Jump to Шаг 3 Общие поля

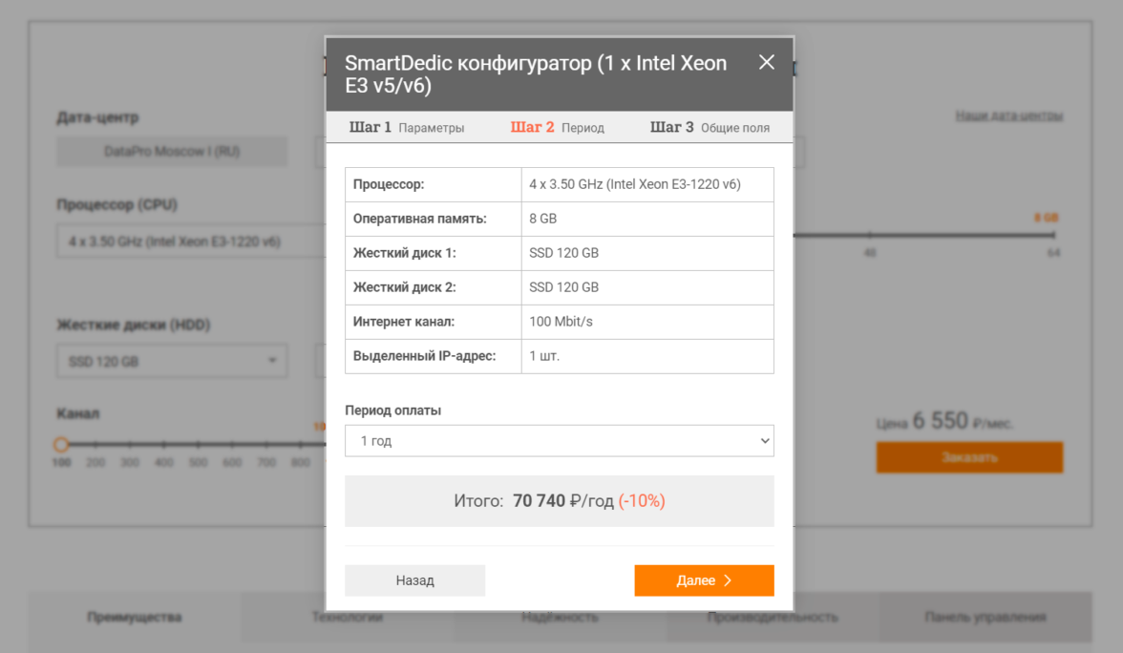(710, 127)
